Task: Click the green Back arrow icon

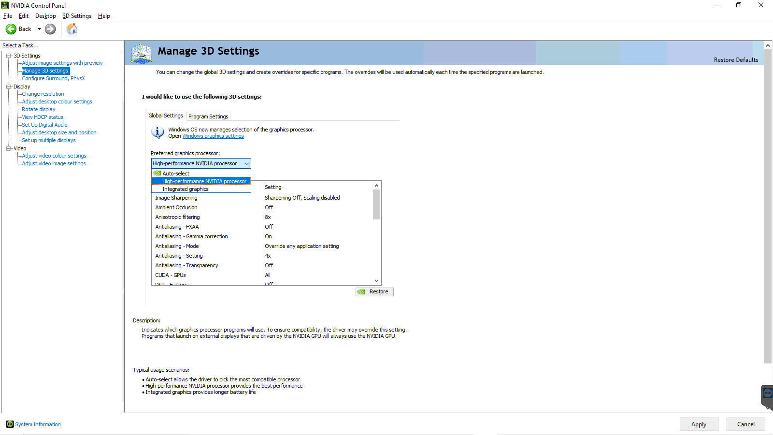Action: pyautogui.click(x=11, y=29)
